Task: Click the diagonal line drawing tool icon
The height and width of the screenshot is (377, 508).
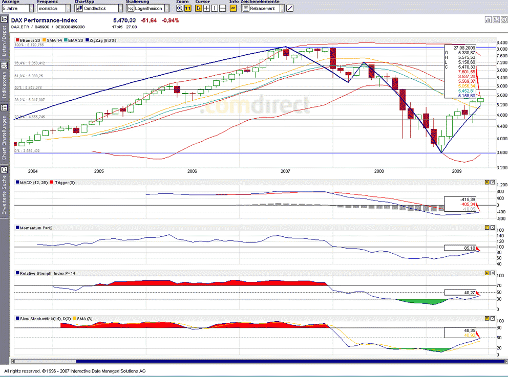Action: point(290,8)
